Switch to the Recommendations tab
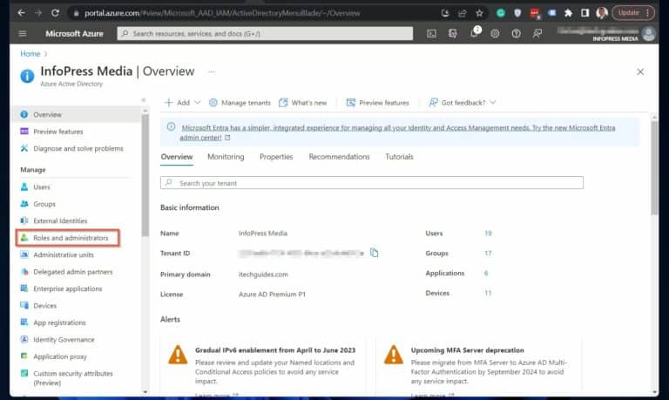Viewport: 669px width, 400px height. tap(339, 157)
